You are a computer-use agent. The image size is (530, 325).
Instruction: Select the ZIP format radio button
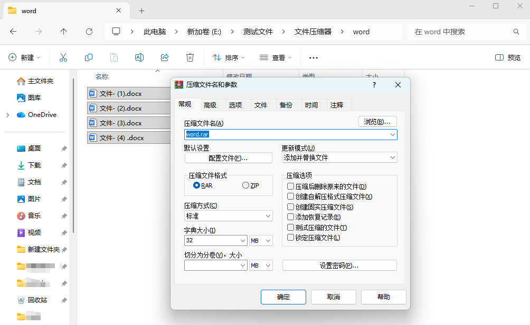[x=246, y=185]
